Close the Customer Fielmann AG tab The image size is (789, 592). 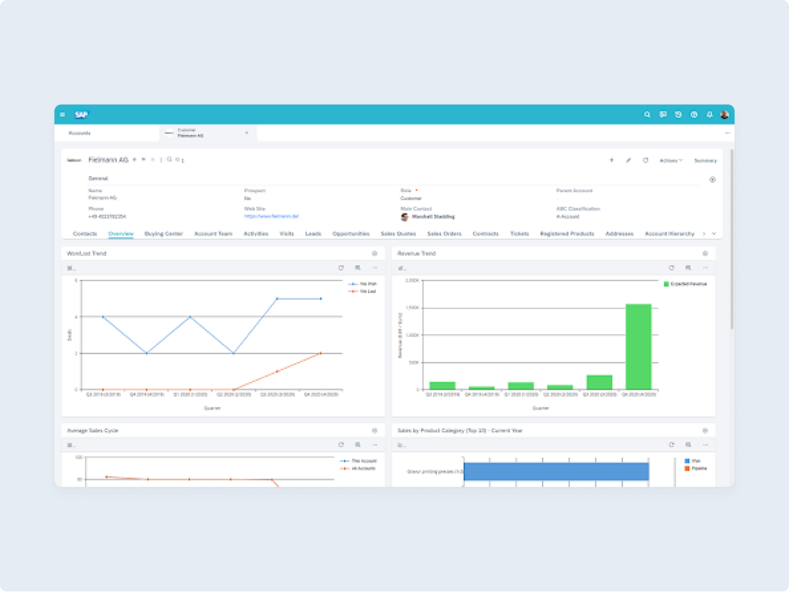coord(247,133)
